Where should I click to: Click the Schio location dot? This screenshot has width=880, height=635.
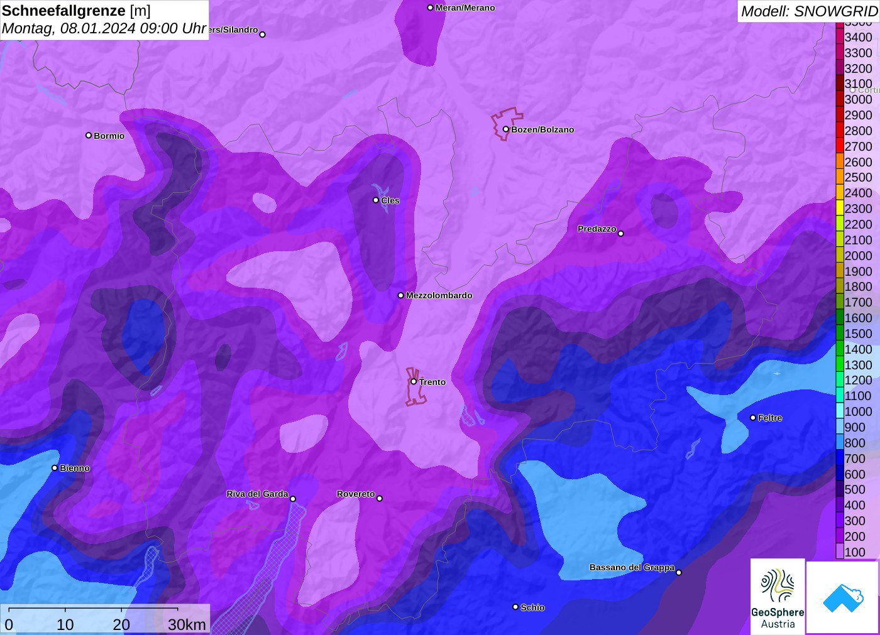(x=515, y=607)
